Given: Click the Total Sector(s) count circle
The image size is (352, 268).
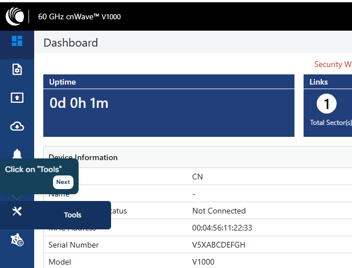Looking at the screenshot, I should click(326, 104).
